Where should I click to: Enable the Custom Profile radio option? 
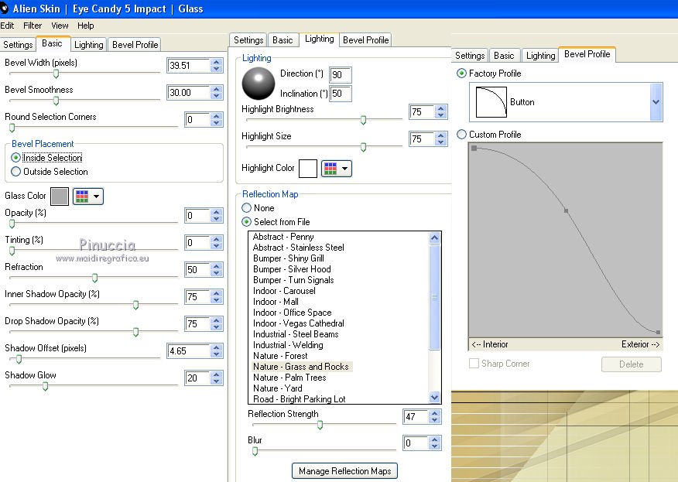(462, 135)
